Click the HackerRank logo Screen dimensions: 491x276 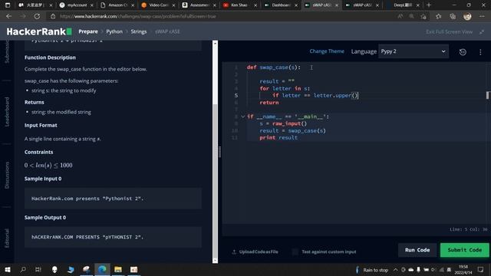pyautogui.click(x=39, y=31)
